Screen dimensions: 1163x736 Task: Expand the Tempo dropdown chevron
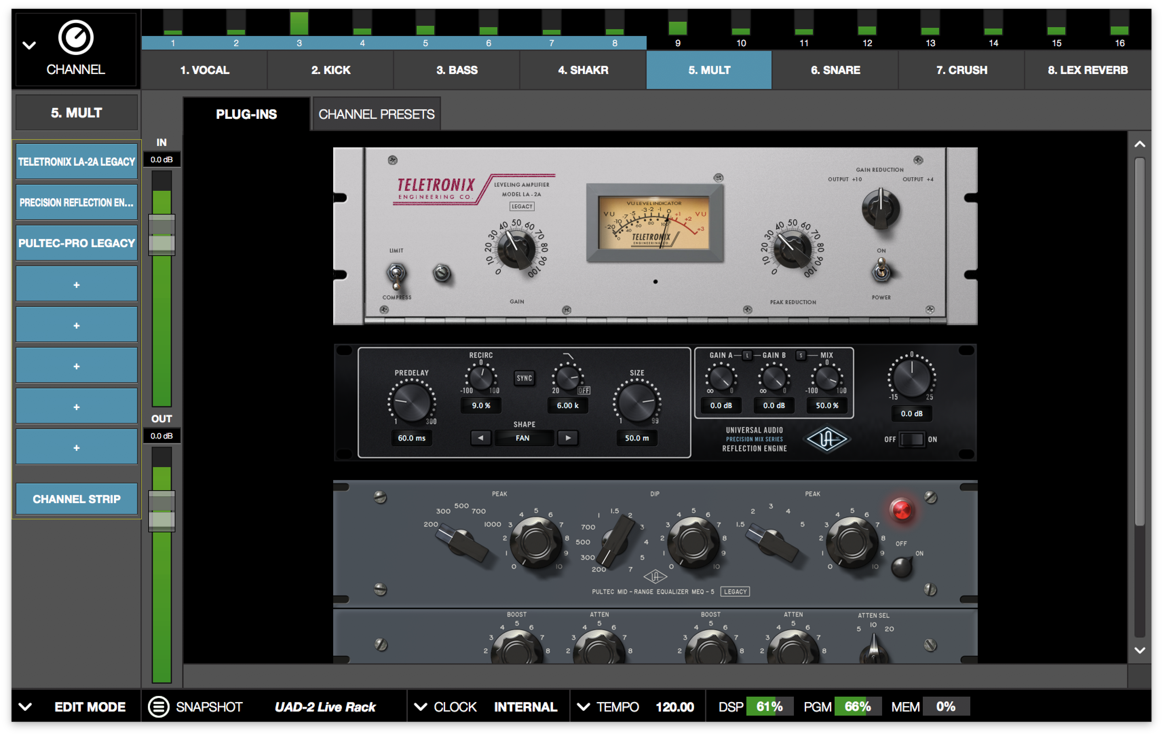(x=584, y=706)
